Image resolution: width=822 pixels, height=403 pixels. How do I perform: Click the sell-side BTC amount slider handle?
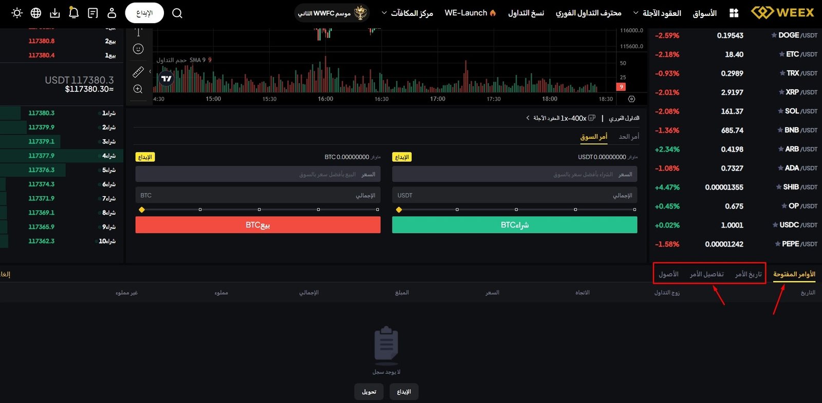142,209
